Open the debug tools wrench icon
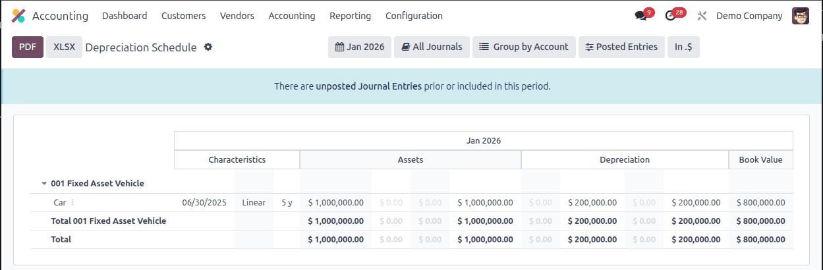The height and width of the screenshot is (270, 823). point(702,16)
